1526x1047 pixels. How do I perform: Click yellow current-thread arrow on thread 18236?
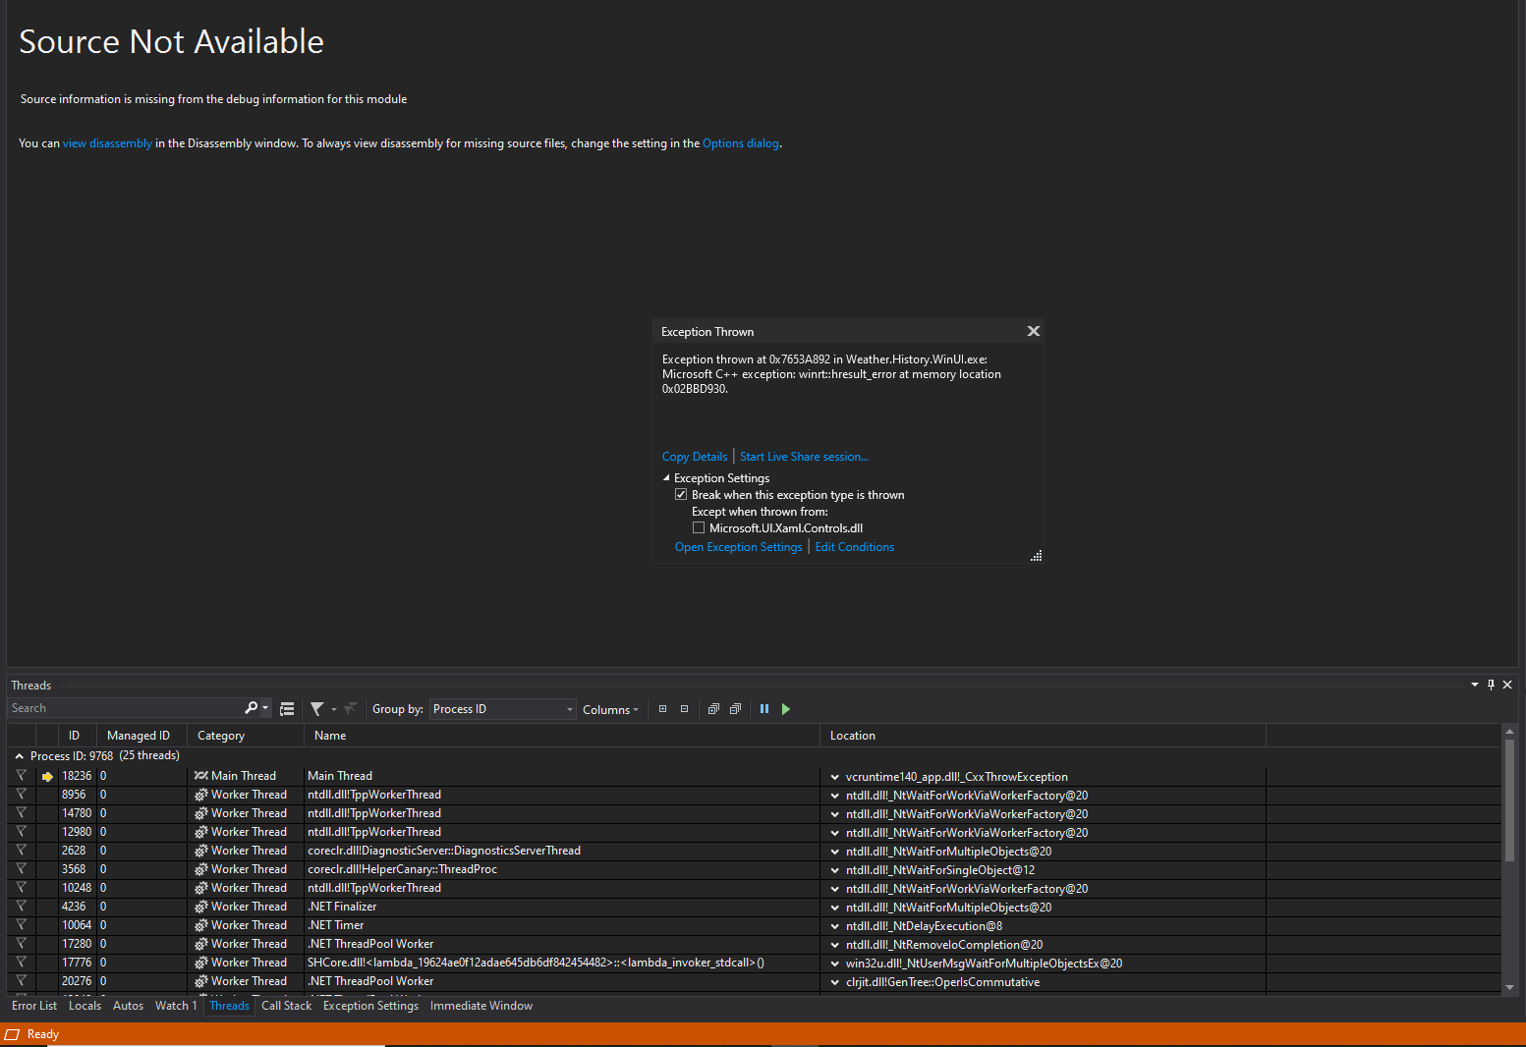[x=47, y=777]
